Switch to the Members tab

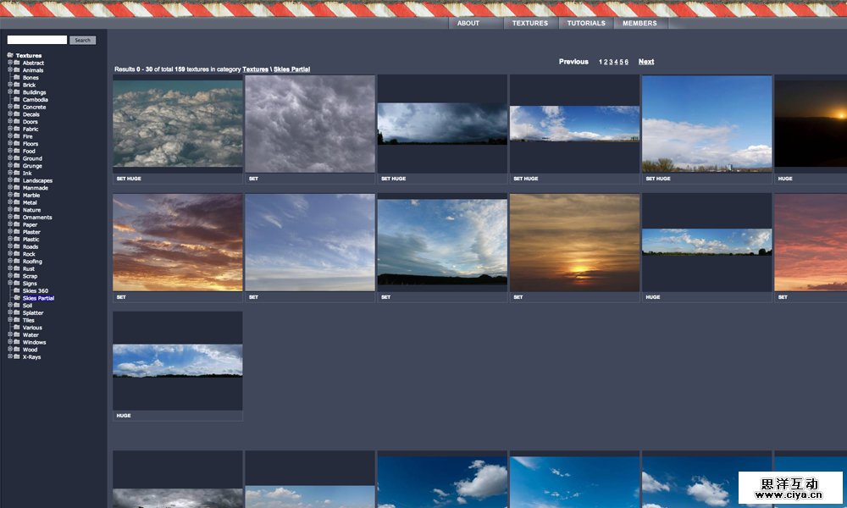click(639, 24)
